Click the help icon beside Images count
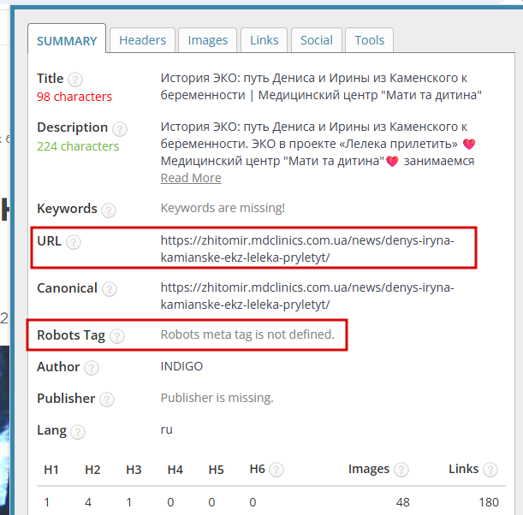The image size is (523, 515). coord(401,470)
